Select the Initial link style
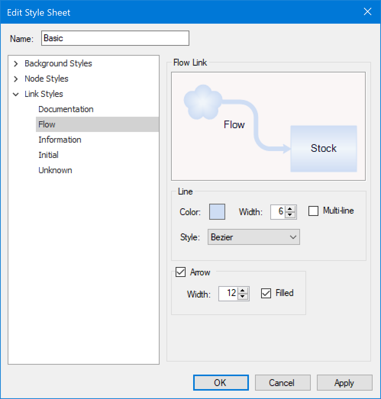 pyautogui.click(x=48, y=155)
